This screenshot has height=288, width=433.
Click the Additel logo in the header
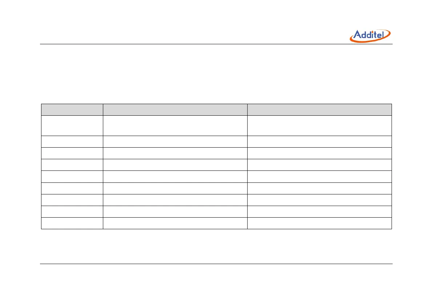pos(370,36)
